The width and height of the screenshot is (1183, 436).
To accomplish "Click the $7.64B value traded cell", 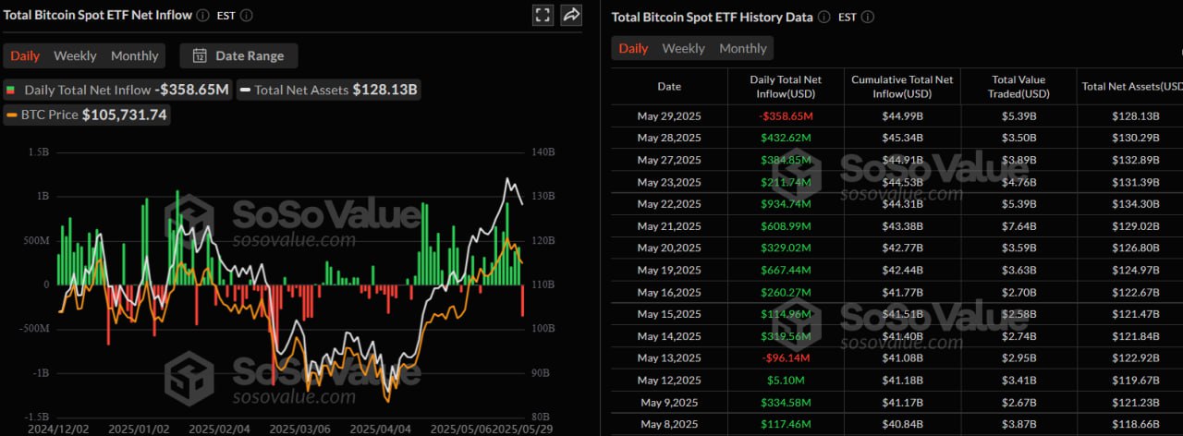I will point(1018,226).
